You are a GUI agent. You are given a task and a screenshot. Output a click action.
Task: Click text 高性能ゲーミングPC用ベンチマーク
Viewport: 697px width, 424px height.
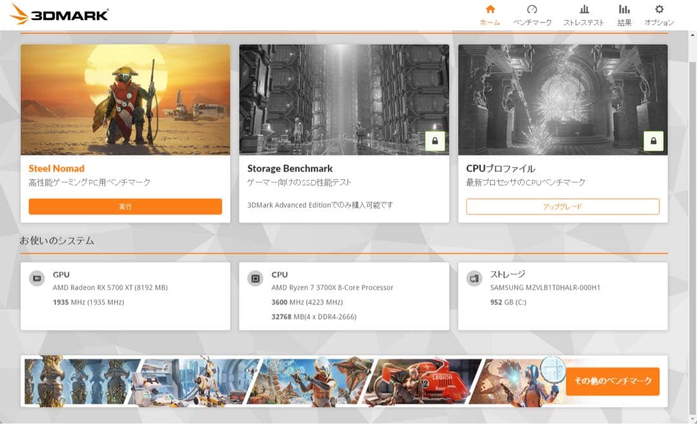click(x=89, y=182)
